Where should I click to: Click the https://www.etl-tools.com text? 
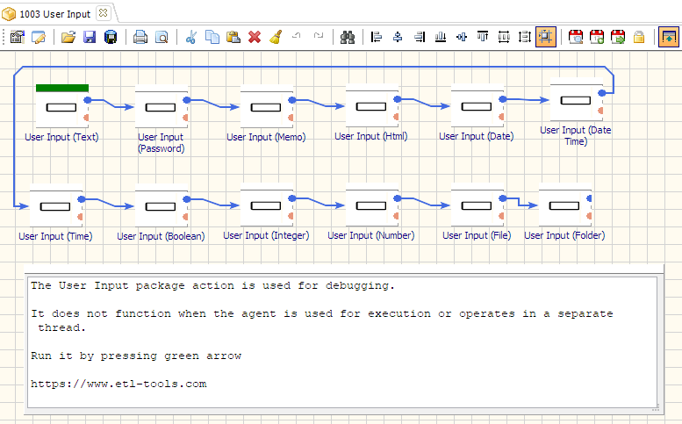click(x=118, y=384)
